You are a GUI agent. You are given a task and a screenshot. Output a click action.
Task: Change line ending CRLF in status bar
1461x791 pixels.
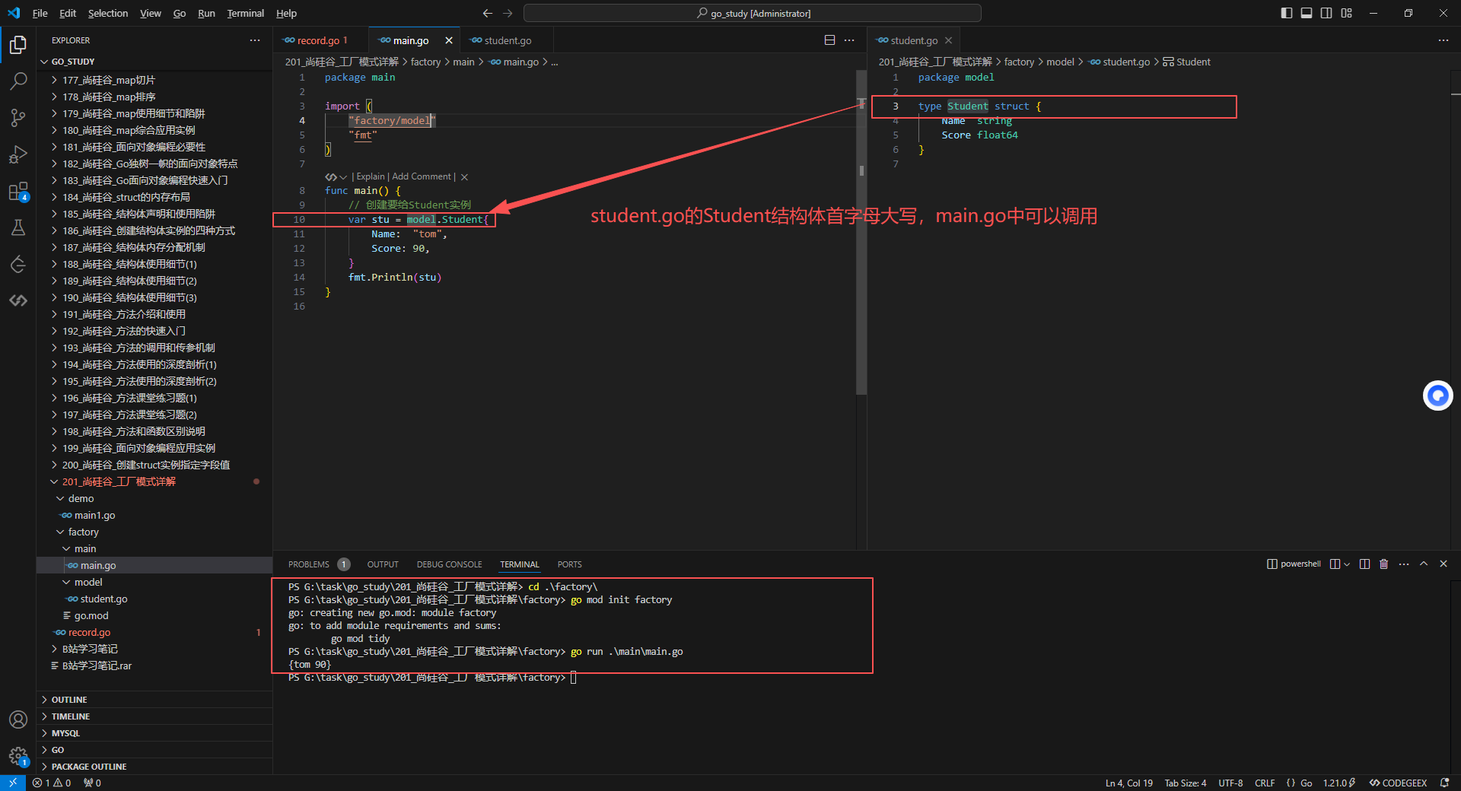(x=1265, y=783)
